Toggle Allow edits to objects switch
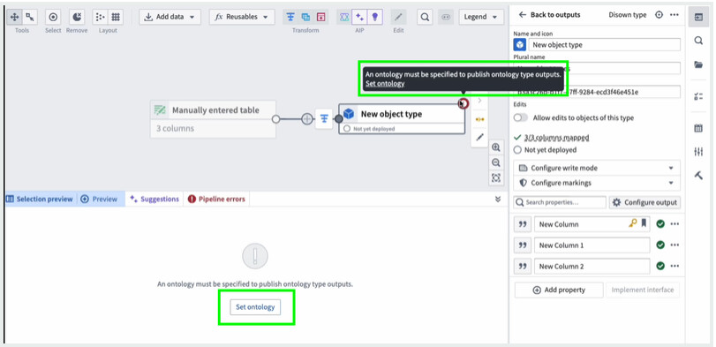Viewport: 716px width, 347px height. pos(521,117)
